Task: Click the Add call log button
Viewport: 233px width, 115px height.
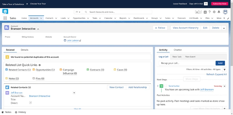Action: (x=220, y=63)
